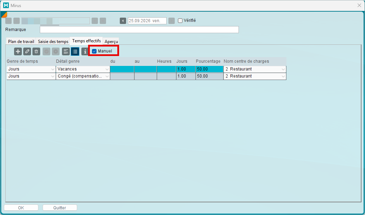Select the list view icon
This screenshot has width=365, height=215.
coord(75,51)
